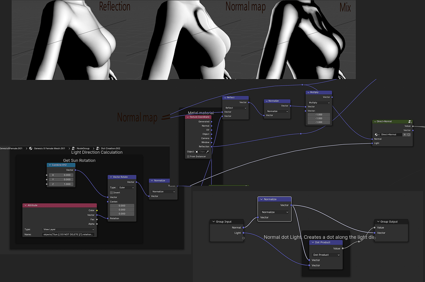
Task: Go to GenesisBFemale.001 in the breadcrumb
Action: pos(11,148)
